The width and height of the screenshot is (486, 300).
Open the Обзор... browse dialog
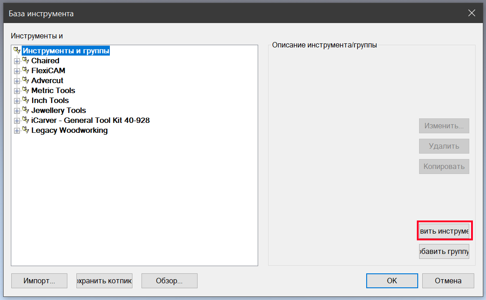(169, 281)
